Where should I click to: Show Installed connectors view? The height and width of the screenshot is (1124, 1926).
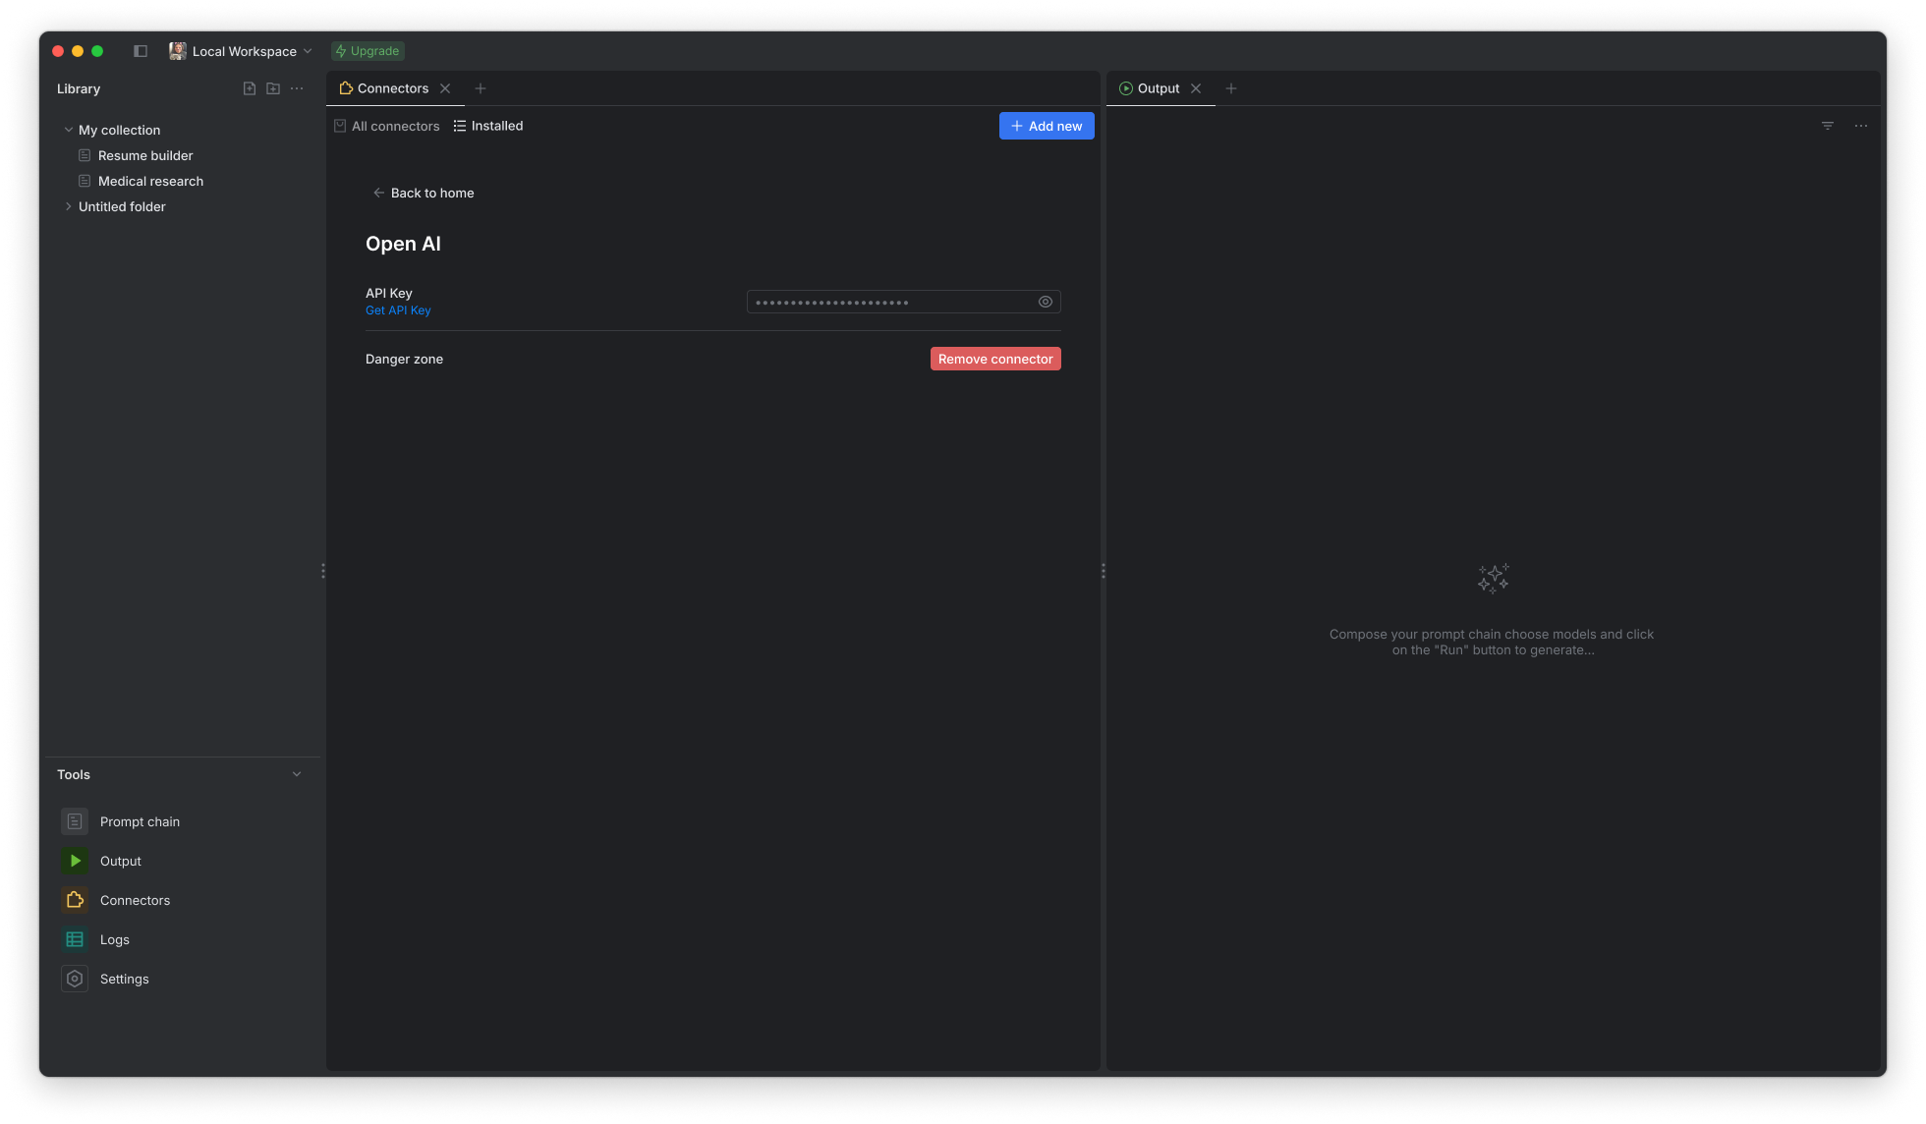click(x=488, y=126)
